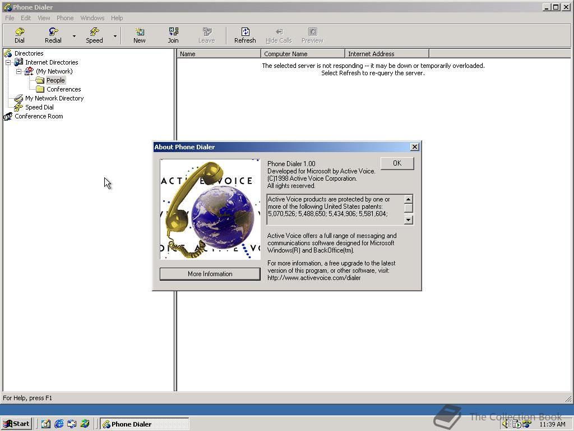Open the Phone menu
The height and width of the screenshot is (431, 574).
tap(65, 18)
